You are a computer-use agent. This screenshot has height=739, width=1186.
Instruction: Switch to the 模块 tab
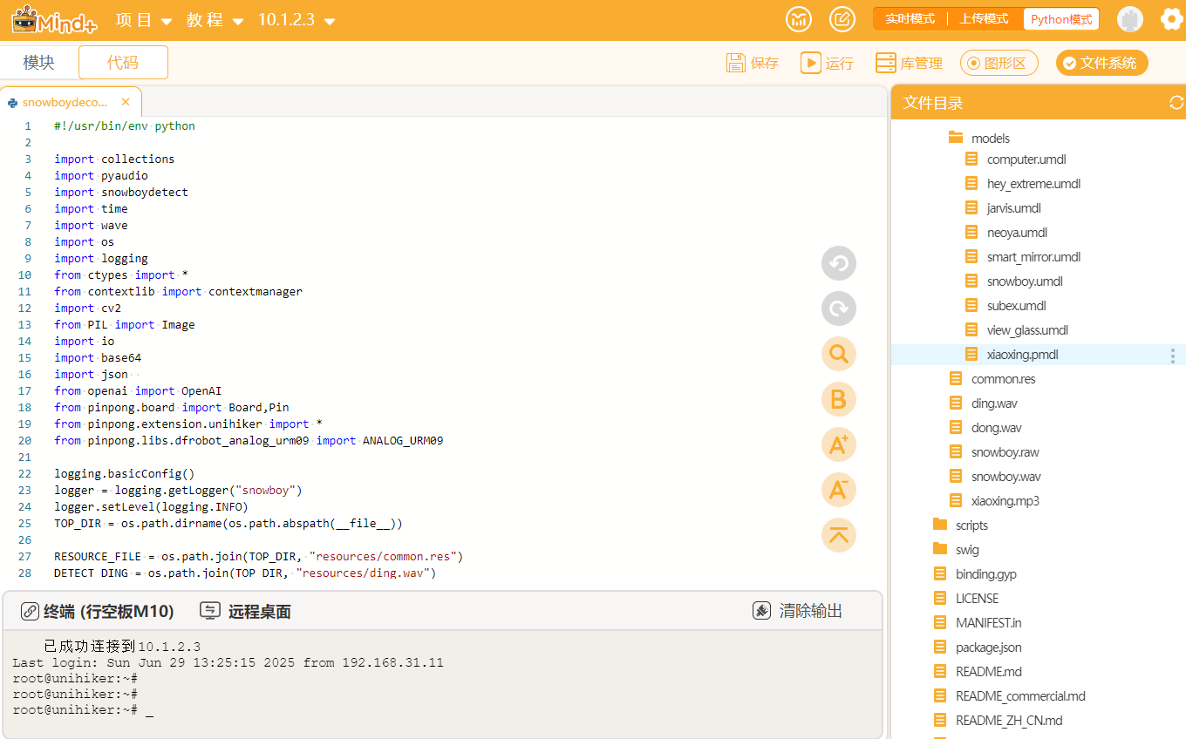tap(39, 63)
